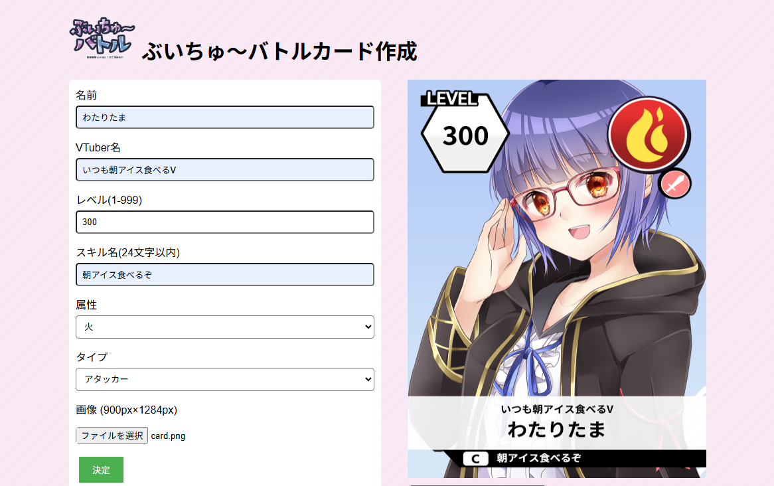
Task: Click the red fire attribute icon
Action: point(648,134)
